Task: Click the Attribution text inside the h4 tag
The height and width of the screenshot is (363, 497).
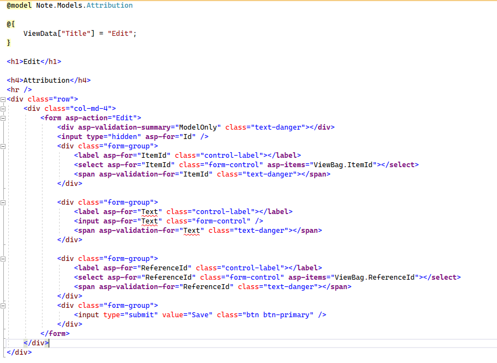Action: click(46, 80)
